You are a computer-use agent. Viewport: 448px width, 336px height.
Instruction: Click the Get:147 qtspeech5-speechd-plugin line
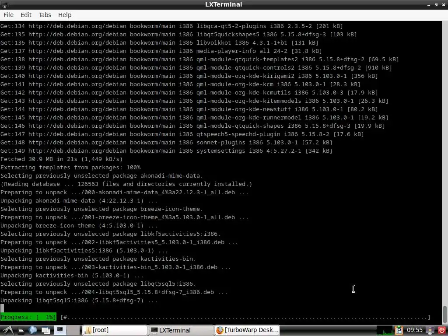tap(182, 134)
